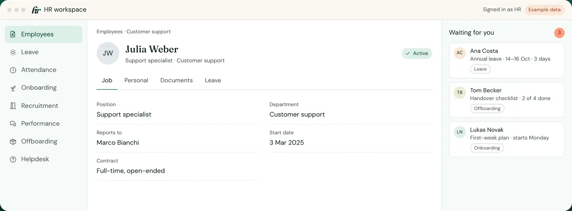The width and height of the screenshot is (572, 211).
Task: Go to the Leave section label in sidebar
Action: coord(30,52)
